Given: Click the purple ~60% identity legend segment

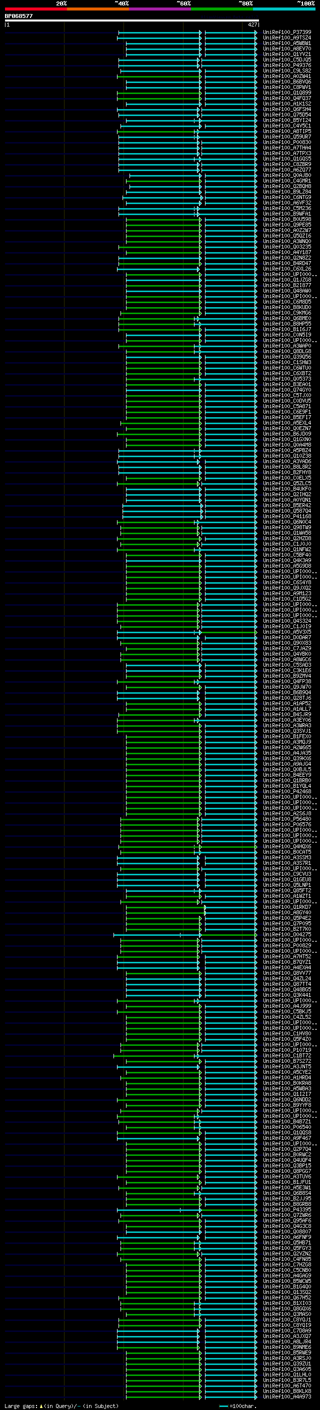Looking at the screenshot, I should coord(159,9).
